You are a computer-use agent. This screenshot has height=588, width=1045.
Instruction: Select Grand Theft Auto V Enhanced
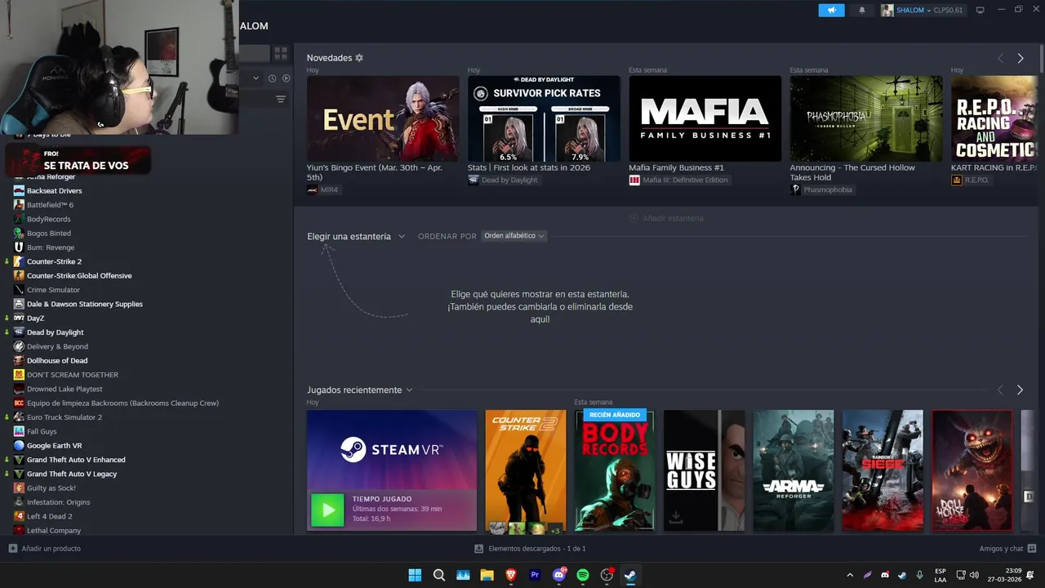(x=76, y=460)
